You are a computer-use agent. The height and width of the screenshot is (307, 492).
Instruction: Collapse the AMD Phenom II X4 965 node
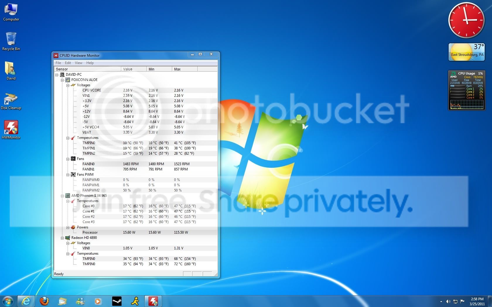point(62,196)
